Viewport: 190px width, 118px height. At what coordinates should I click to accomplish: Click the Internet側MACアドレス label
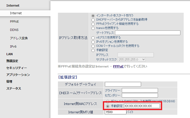coord(81,104)
